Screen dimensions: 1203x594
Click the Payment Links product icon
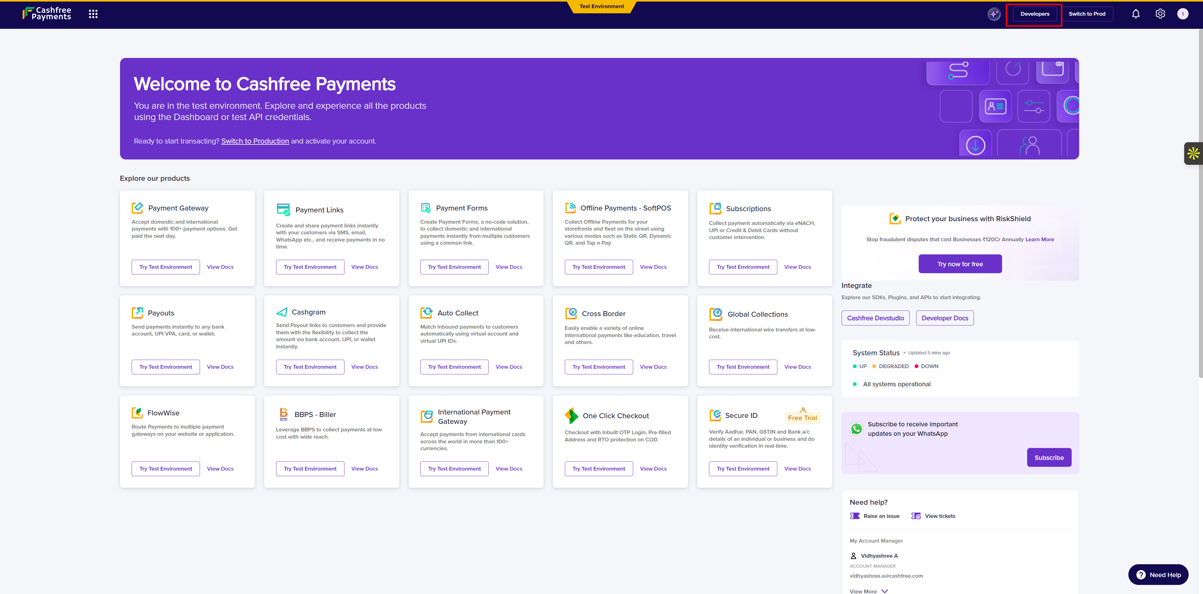click(x=283, y=210)
